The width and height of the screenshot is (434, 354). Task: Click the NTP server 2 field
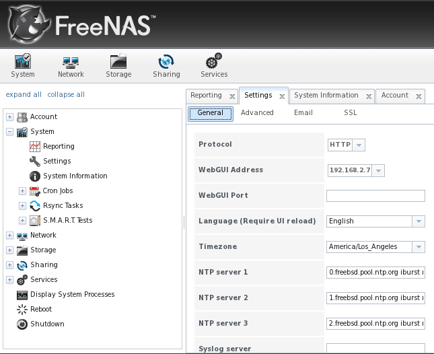click(375, 298)
